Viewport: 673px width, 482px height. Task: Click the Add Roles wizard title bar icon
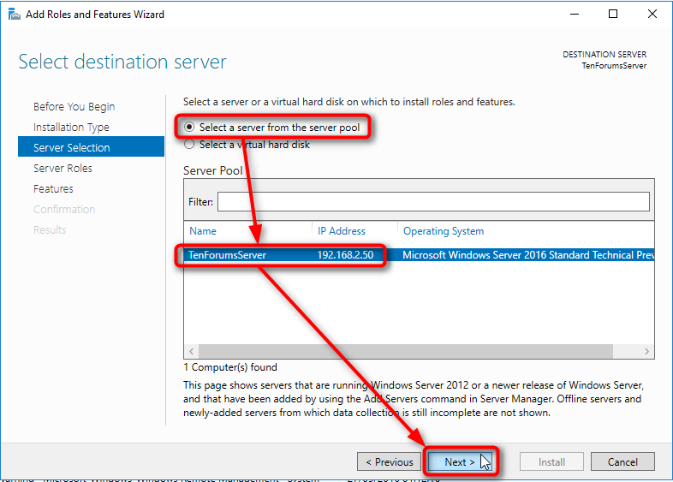point(15,15)
